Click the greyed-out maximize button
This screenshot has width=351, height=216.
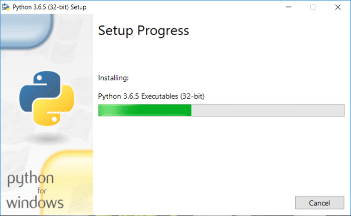click(313, 7)
